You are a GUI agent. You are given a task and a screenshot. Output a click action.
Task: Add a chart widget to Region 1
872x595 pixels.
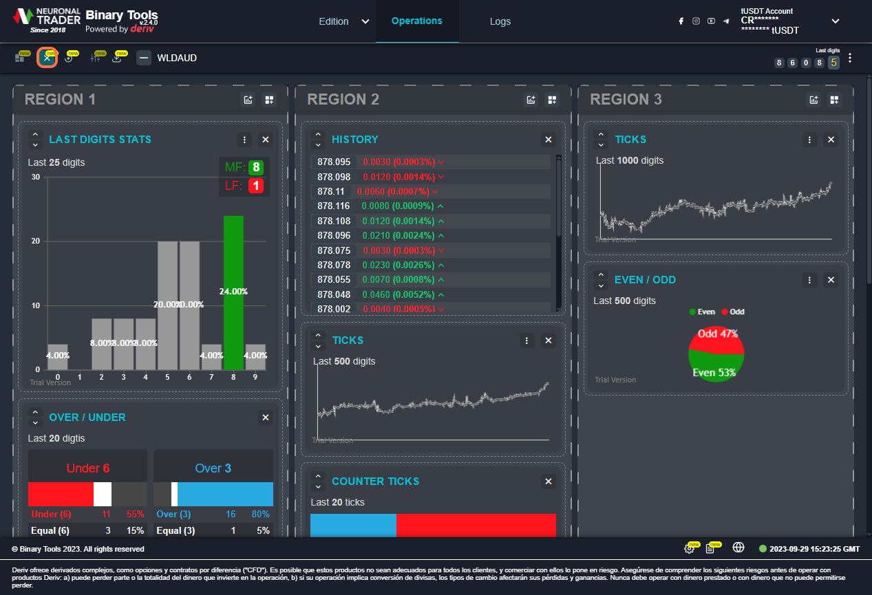click(248, 100)
